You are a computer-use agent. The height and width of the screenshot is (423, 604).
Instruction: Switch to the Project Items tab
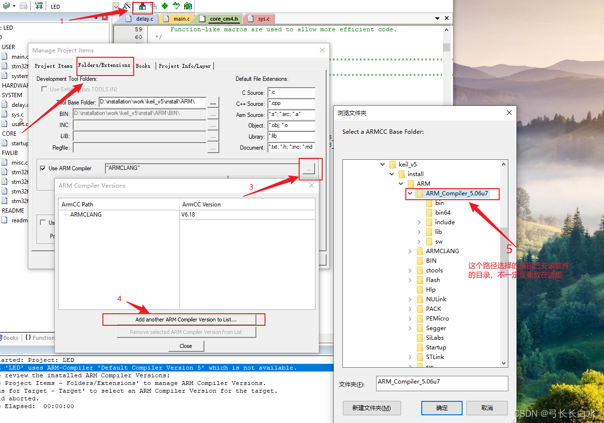(x=53, y=66)
